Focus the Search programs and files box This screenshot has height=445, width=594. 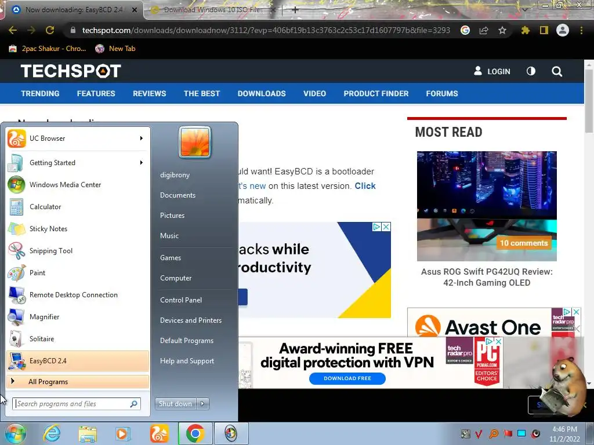(x=77, y=404)
